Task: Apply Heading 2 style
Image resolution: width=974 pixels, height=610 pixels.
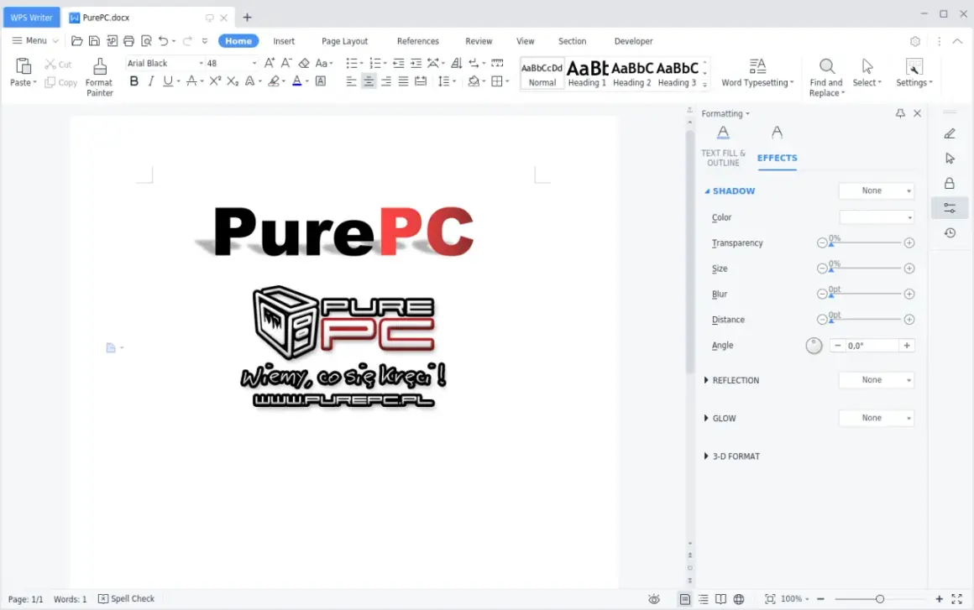Action: click(631, 73)
